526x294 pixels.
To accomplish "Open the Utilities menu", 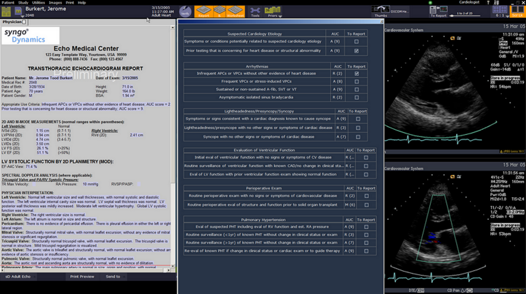I will 38,3.
